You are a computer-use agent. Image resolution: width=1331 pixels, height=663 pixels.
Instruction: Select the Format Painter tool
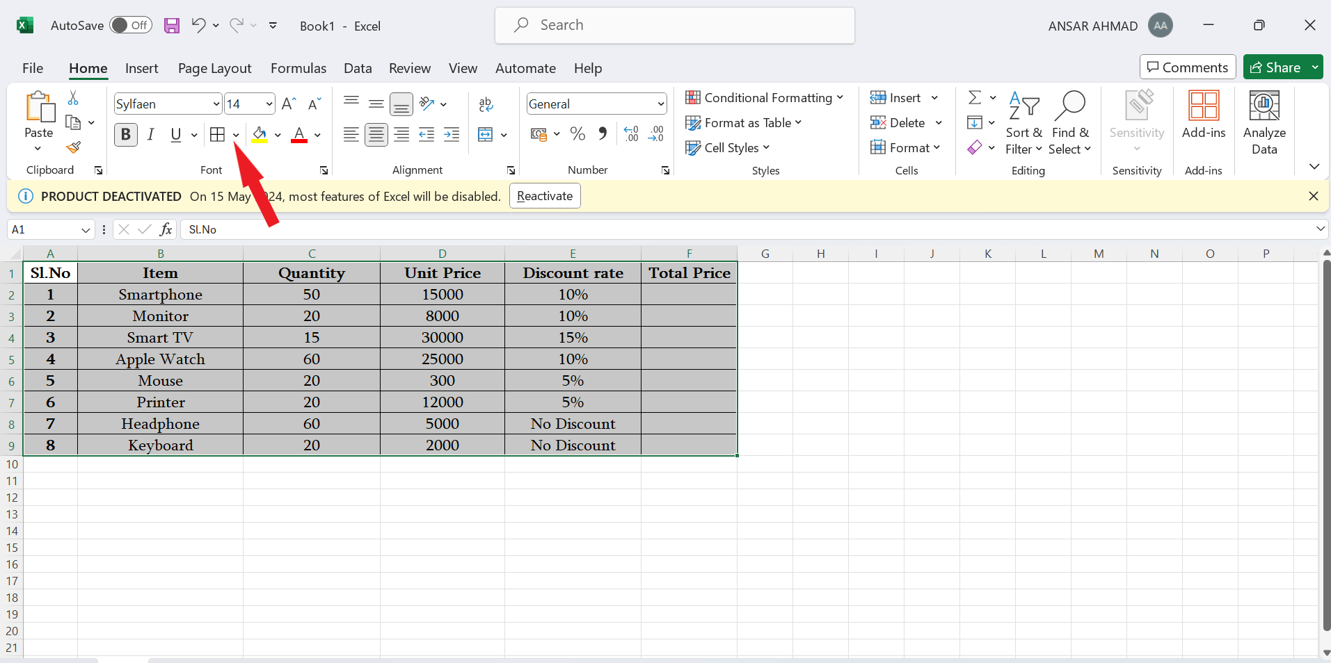tap(74, 148)
